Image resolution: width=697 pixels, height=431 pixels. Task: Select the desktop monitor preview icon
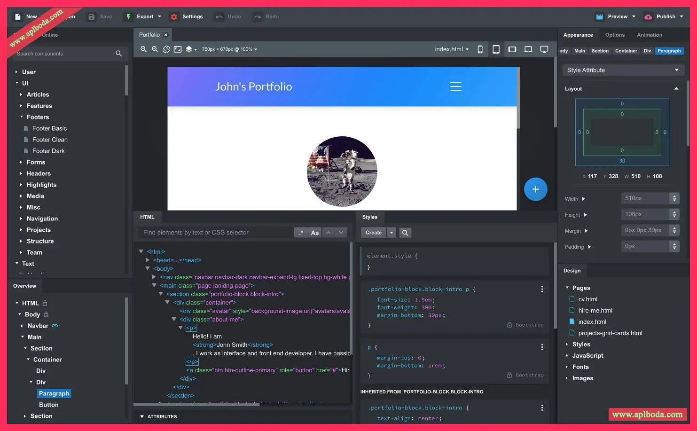[544, 49]
